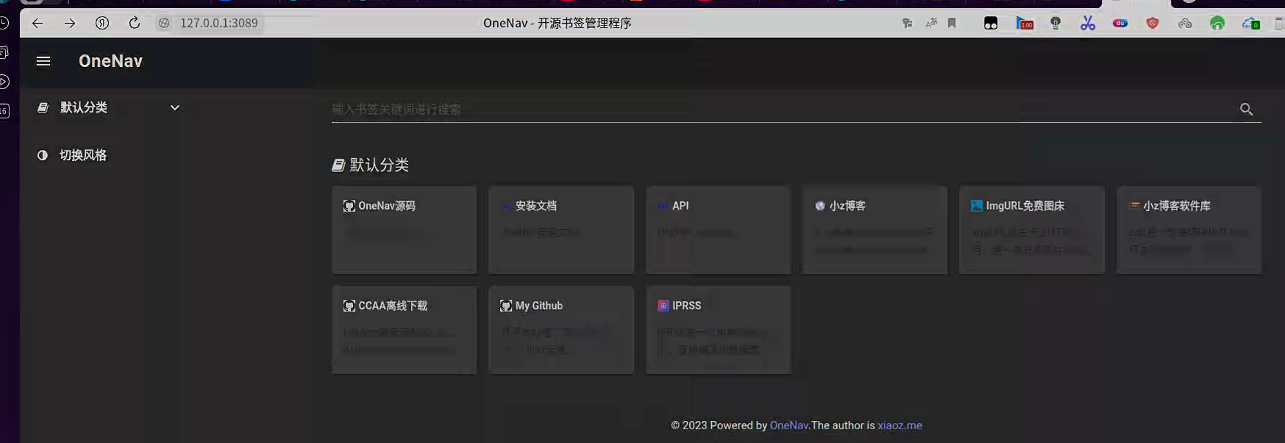Viewport: 1285px width, 443px height.
Task: Follow the xiaoz.me footer link
Action: pyautogui.click(x=899, y=425)
